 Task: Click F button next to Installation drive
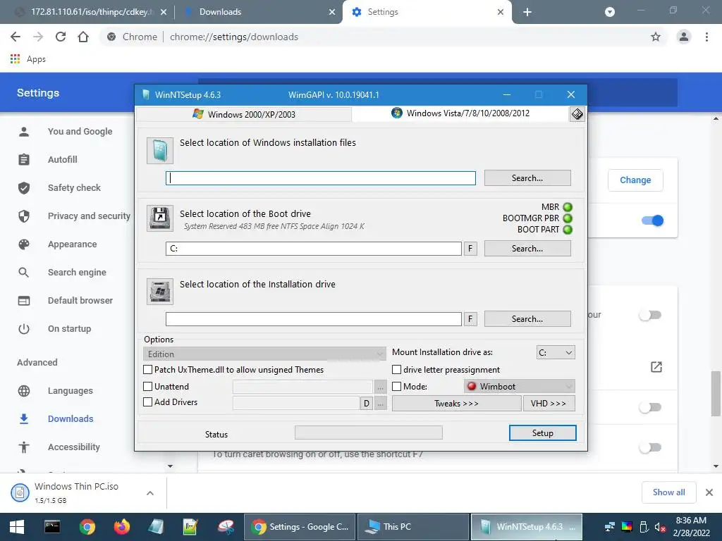point(470,319)
